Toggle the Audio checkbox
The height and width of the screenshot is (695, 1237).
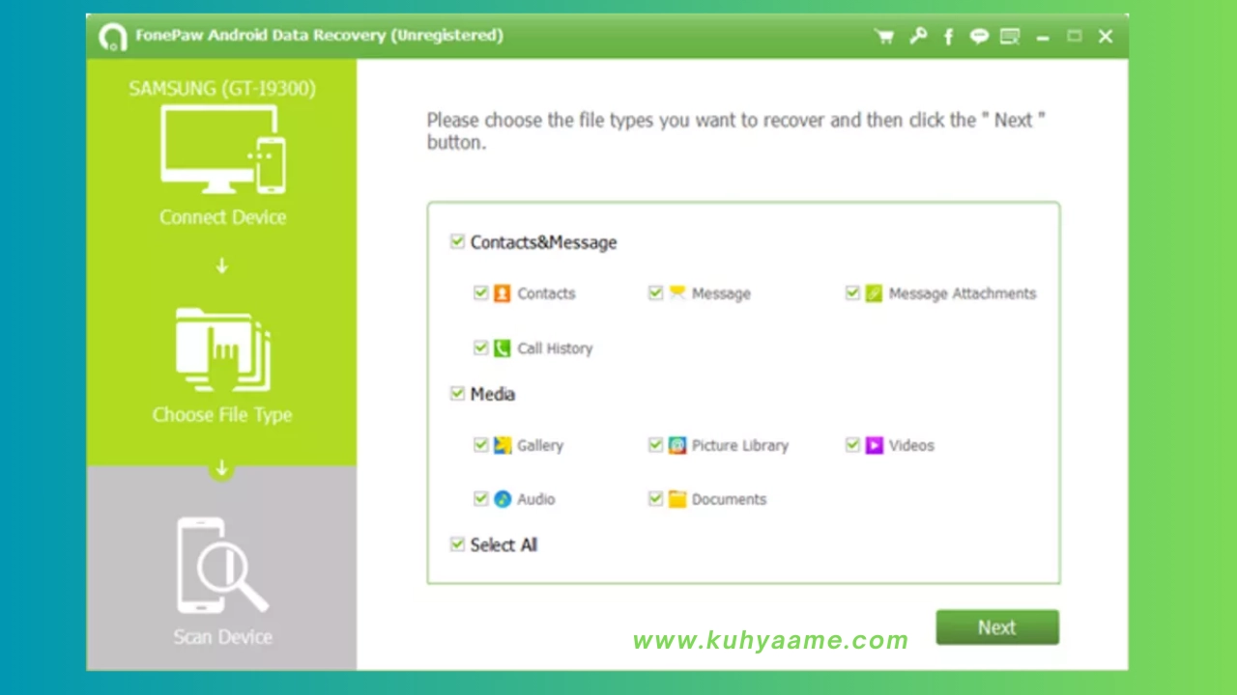(x=480, y=498)
